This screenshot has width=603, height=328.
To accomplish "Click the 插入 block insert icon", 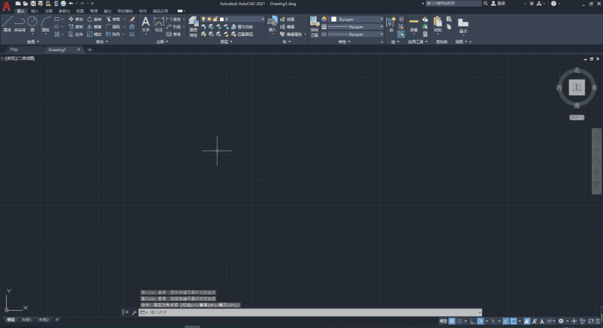I will [x=272, y=23].
